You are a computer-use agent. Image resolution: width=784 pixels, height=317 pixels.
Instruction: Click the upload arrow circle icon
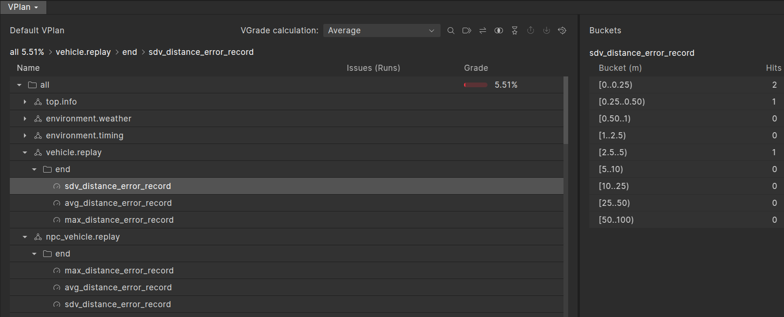[531, 30]
